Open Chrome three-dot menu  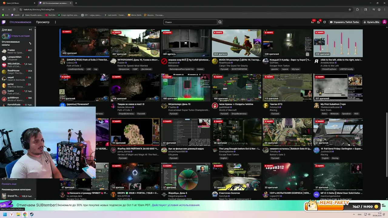click(384, 10)
